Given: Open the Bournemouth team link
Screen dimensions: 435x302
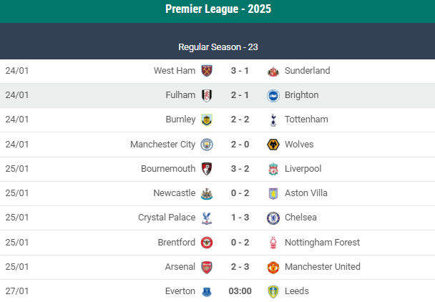Looking at the screenshot, I should (x=168, y=169).
